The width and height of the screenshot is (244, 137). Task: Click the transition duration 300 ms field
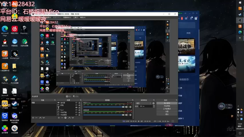(146, 106)
